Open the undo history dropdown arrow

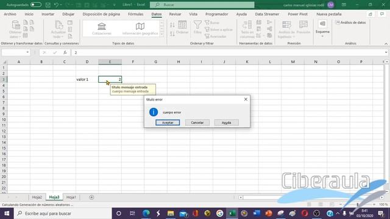pyautogui.click(x=61, y=5)
